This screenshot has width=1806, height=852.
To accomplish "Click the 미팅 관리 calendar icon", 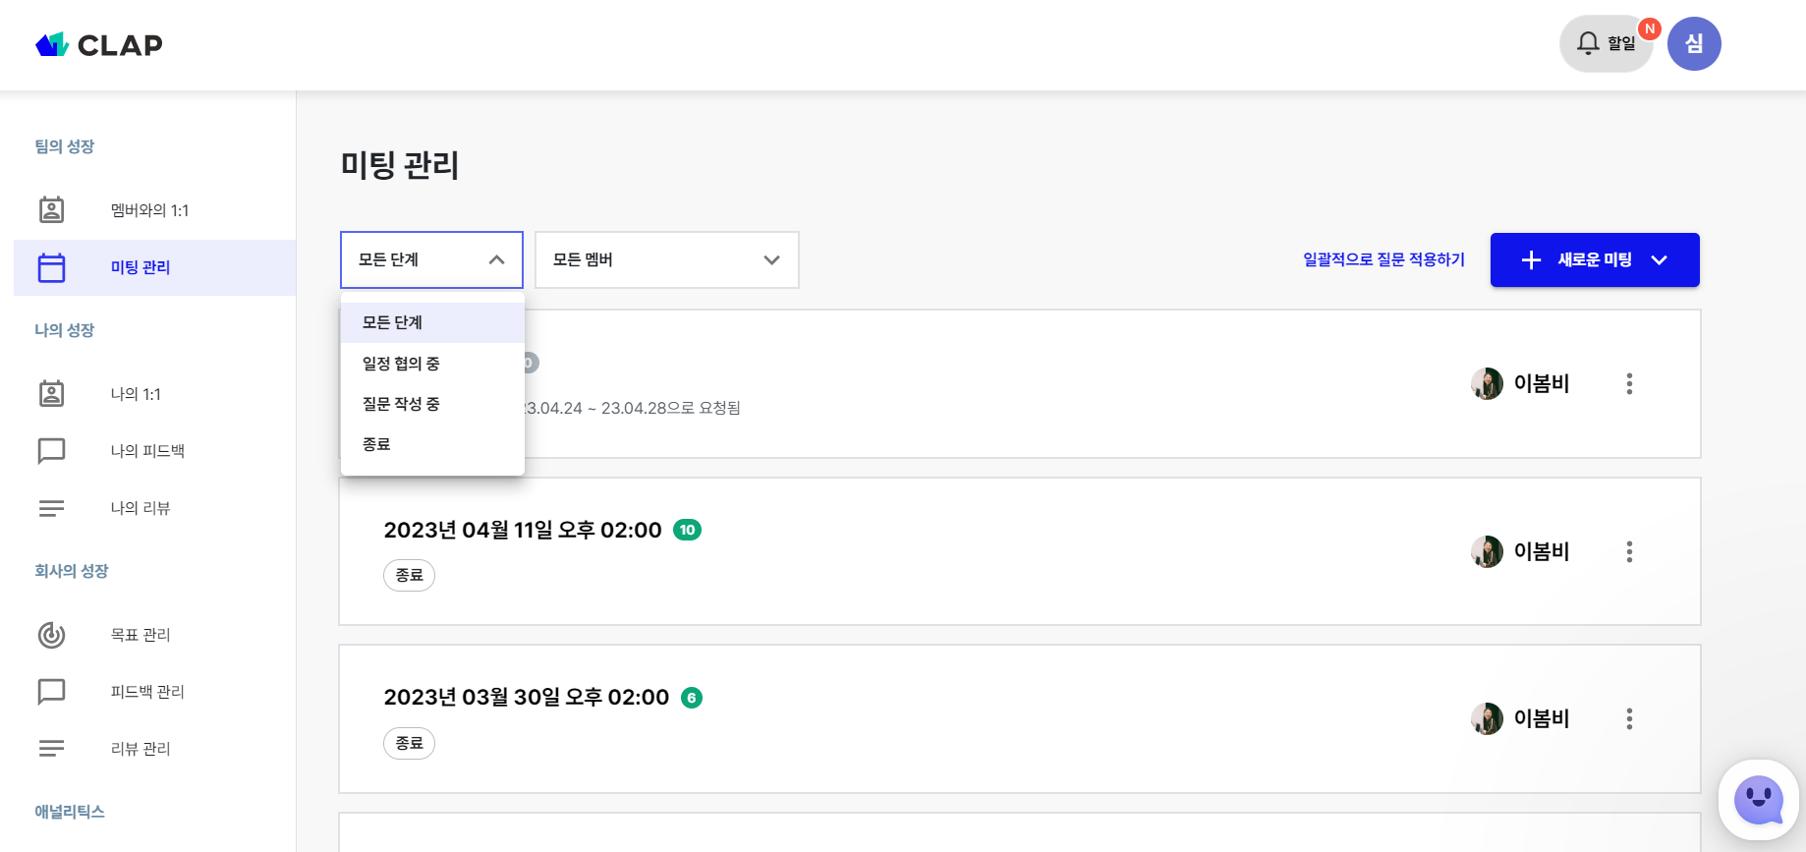I will tap(51, 267).
